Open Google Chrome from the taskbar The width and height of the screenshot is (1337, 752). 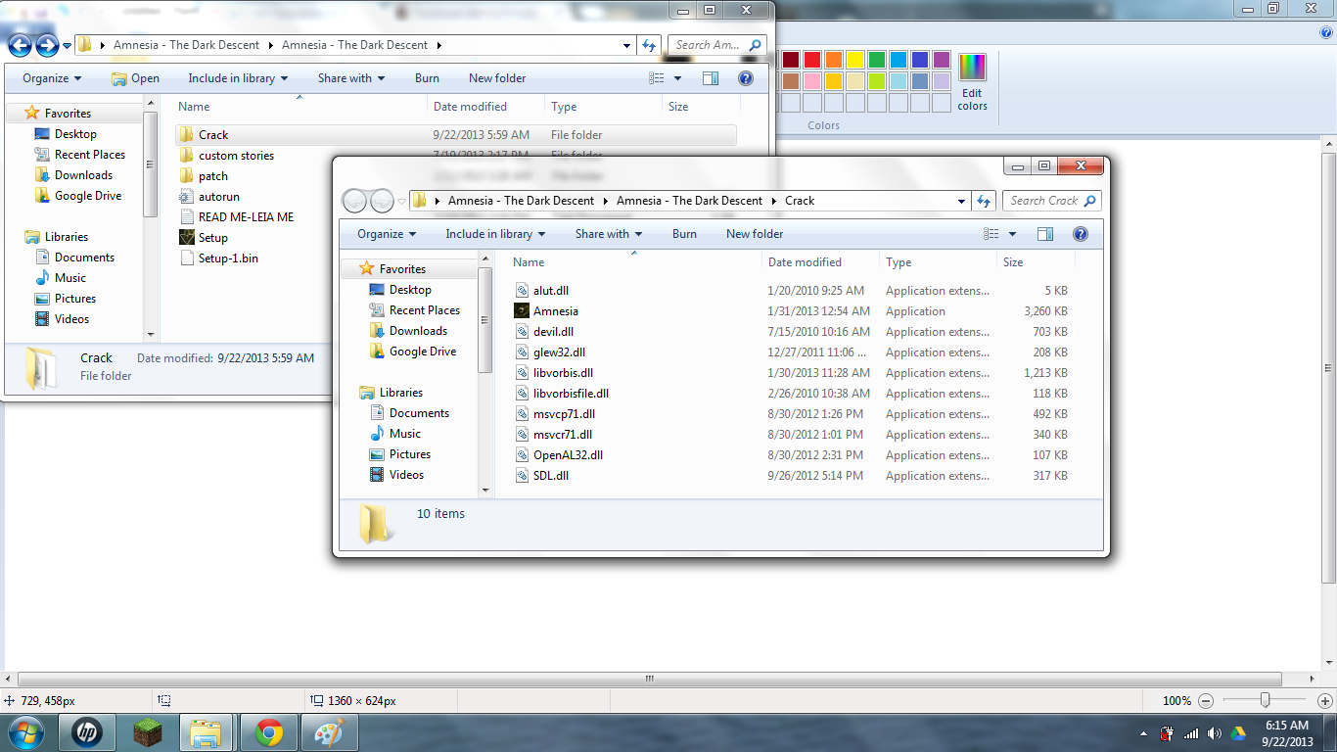(268, 732)
